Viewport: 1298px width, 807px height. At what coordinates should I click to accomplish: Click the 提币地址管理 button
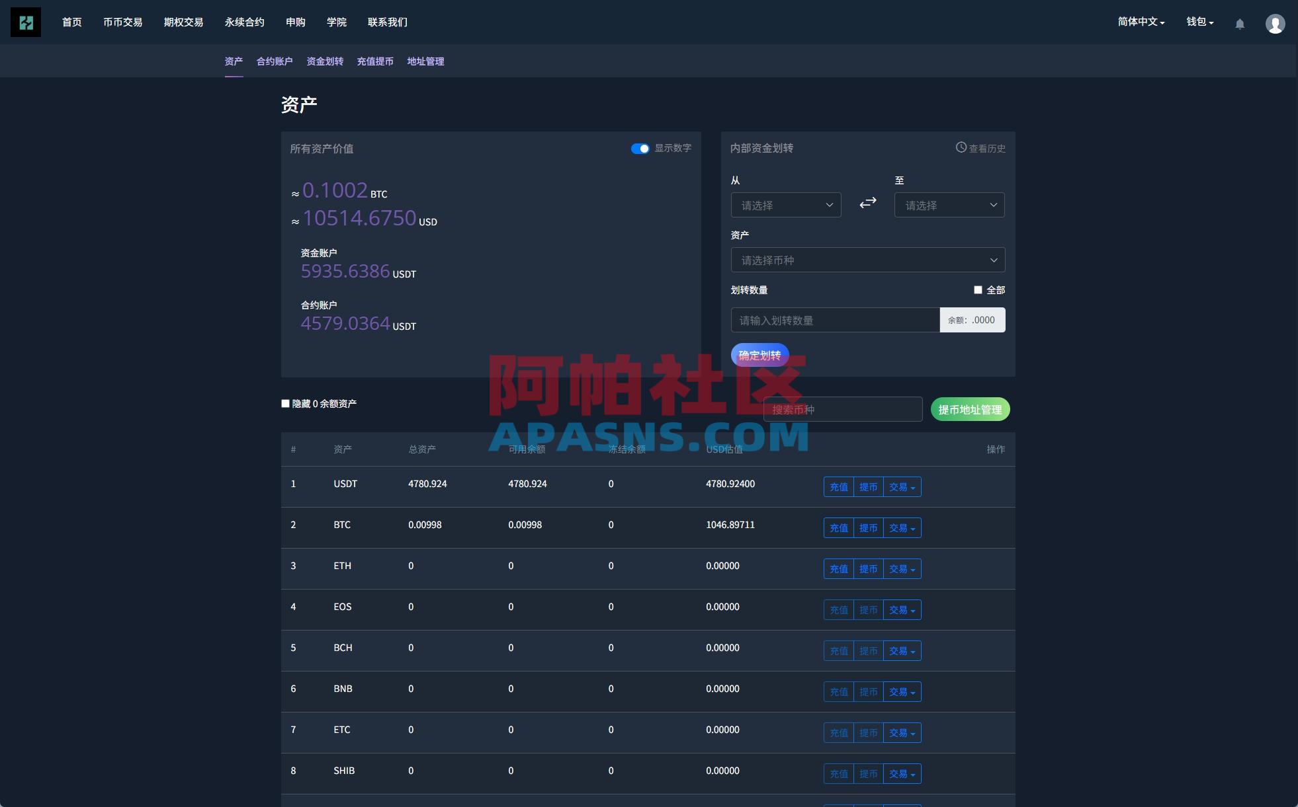[x=970, y=409]
